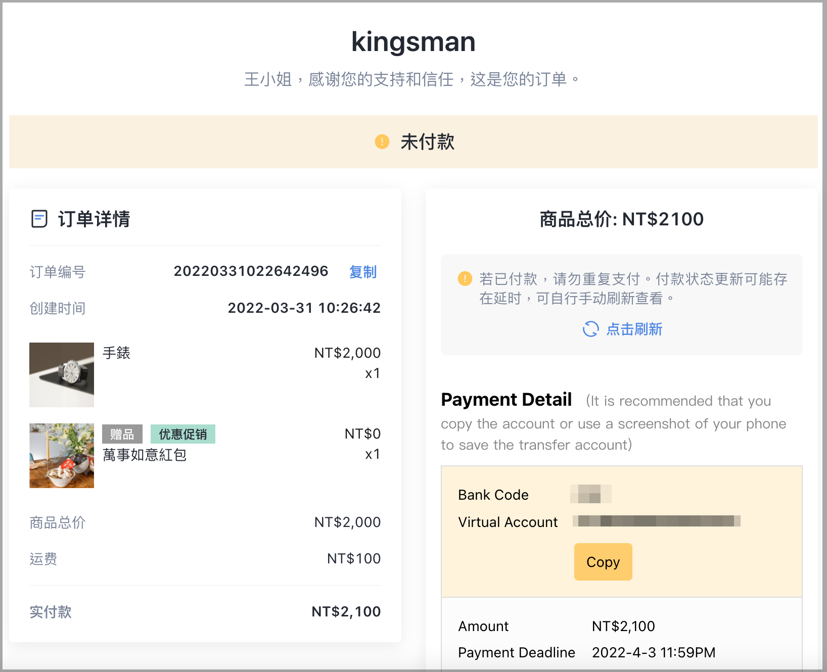
Task: Click the 运费 shipping label
Action: [x=43, y=559]
